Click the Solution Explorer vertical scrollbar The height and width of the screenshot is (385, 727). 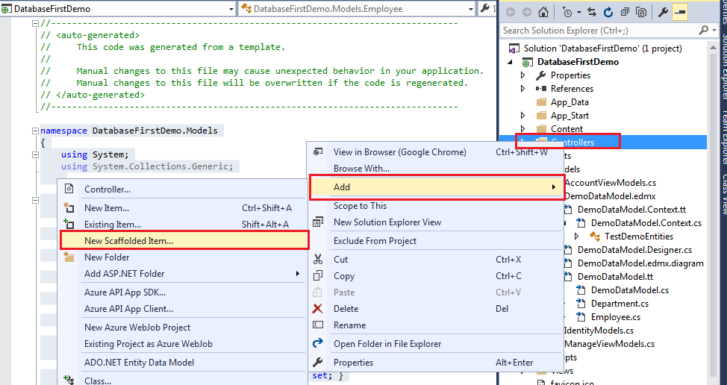click(713, 213)
